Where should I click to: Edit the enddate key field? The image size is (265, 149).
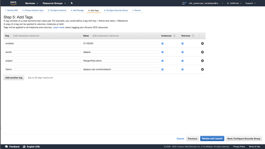(x=43, y=43)
